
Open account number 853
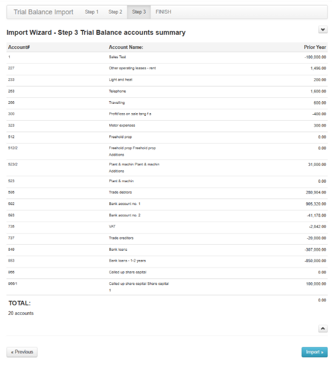coord(11,260)
